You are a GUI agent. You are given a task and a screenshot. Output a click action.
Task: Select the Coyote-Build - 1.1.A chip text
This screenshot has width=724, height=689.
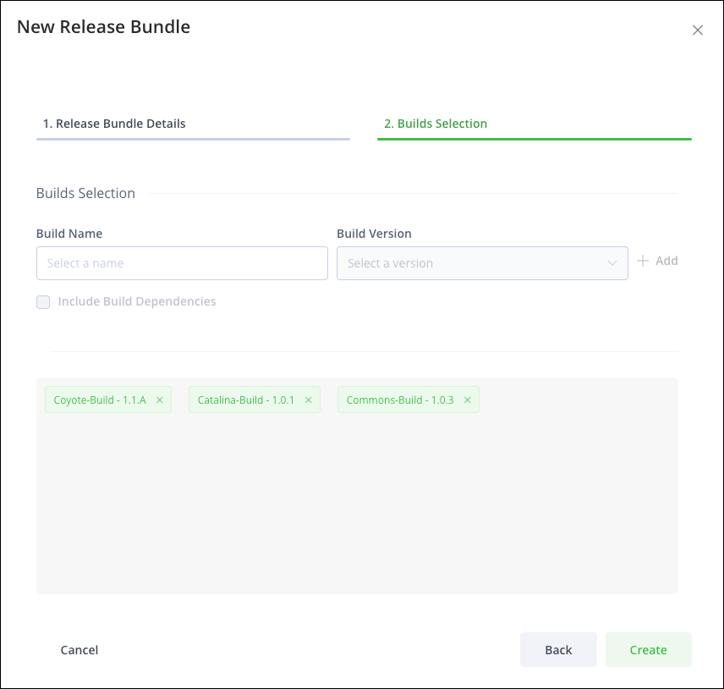(x=100, y=400)
